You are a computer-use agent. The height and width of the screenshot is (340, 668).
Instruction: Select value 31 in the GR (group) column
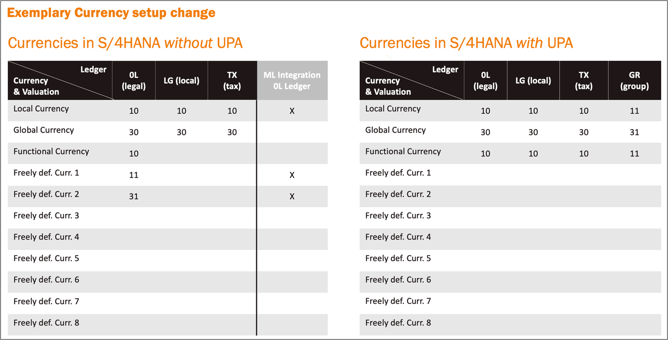[634, 132]
